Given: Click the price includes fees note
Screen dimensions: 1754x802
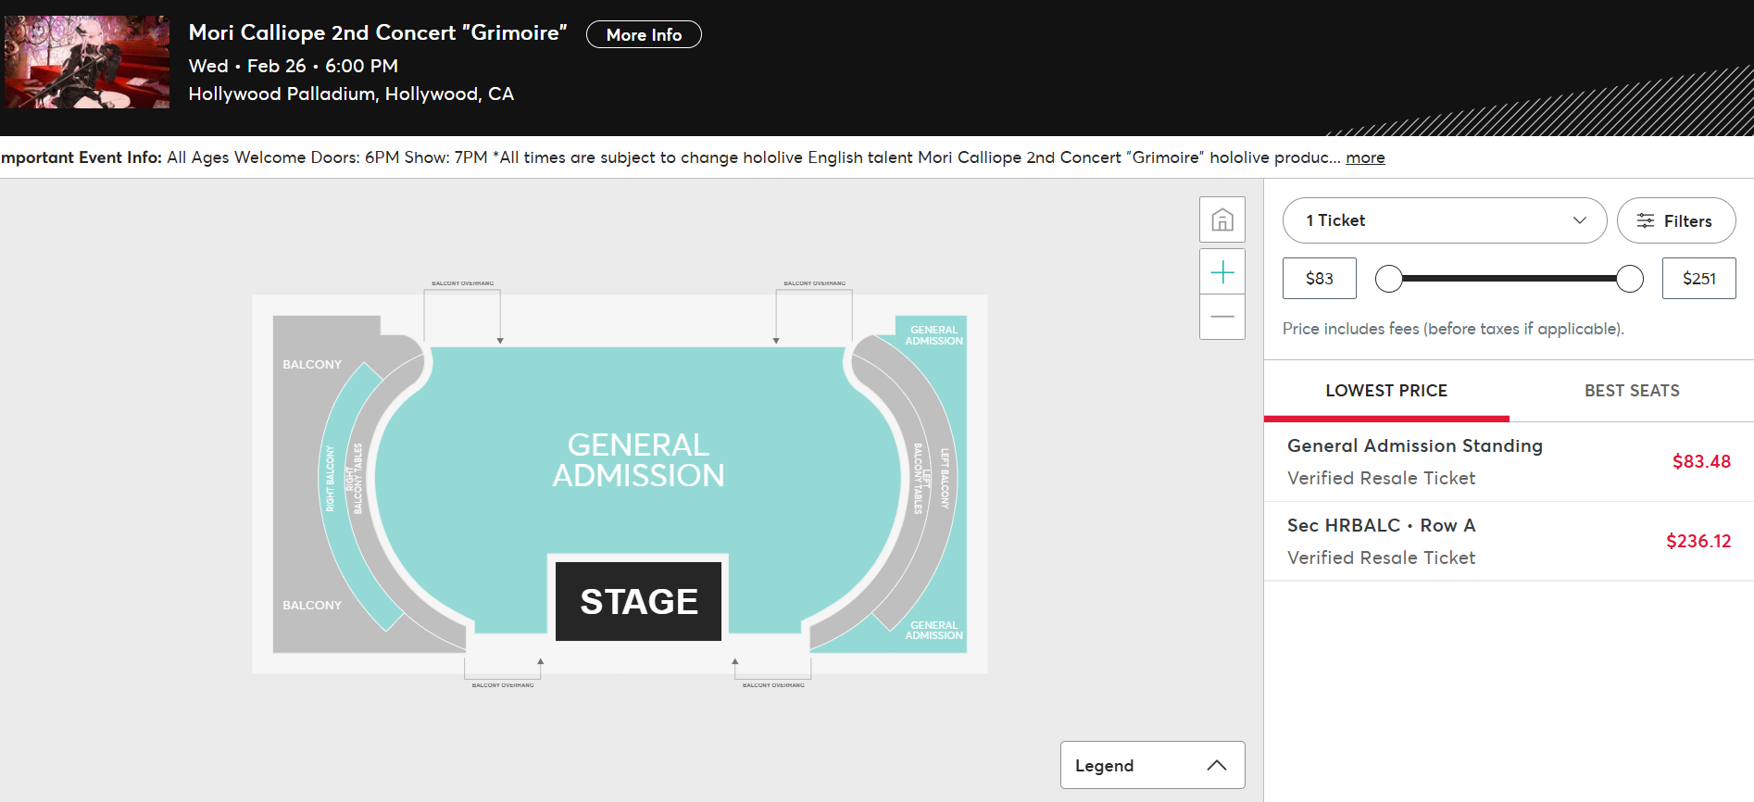Looking at the screenshot, I should pos(1453,329).
